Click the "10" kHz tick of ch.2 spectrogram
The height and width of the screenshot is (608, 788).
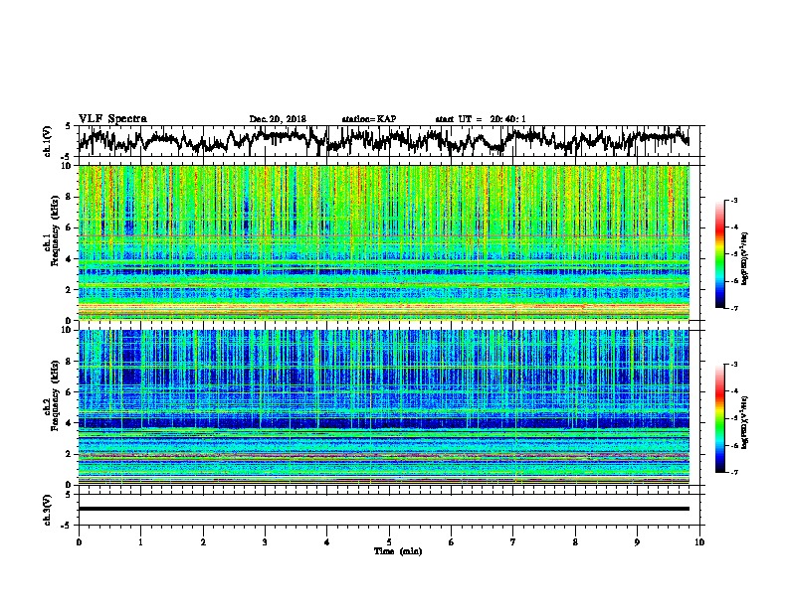pos(66,330)
